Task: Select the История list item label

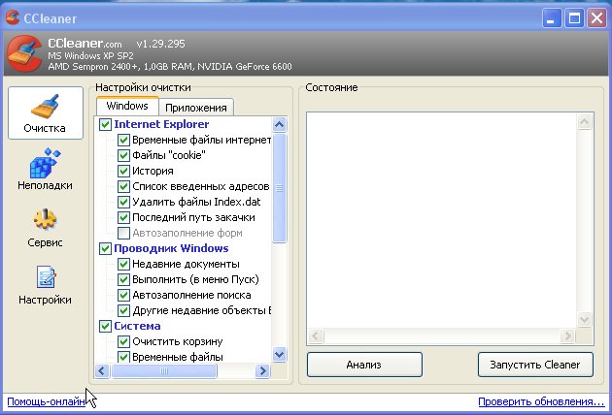Action: (x=153, y=171)
